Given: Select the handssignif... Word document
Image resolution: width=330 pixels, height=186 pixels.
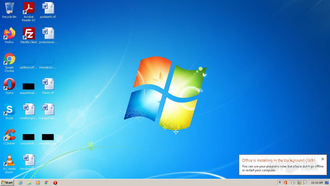Looking at the screenshot, I should pyautogui.click(x=29, y=162).
